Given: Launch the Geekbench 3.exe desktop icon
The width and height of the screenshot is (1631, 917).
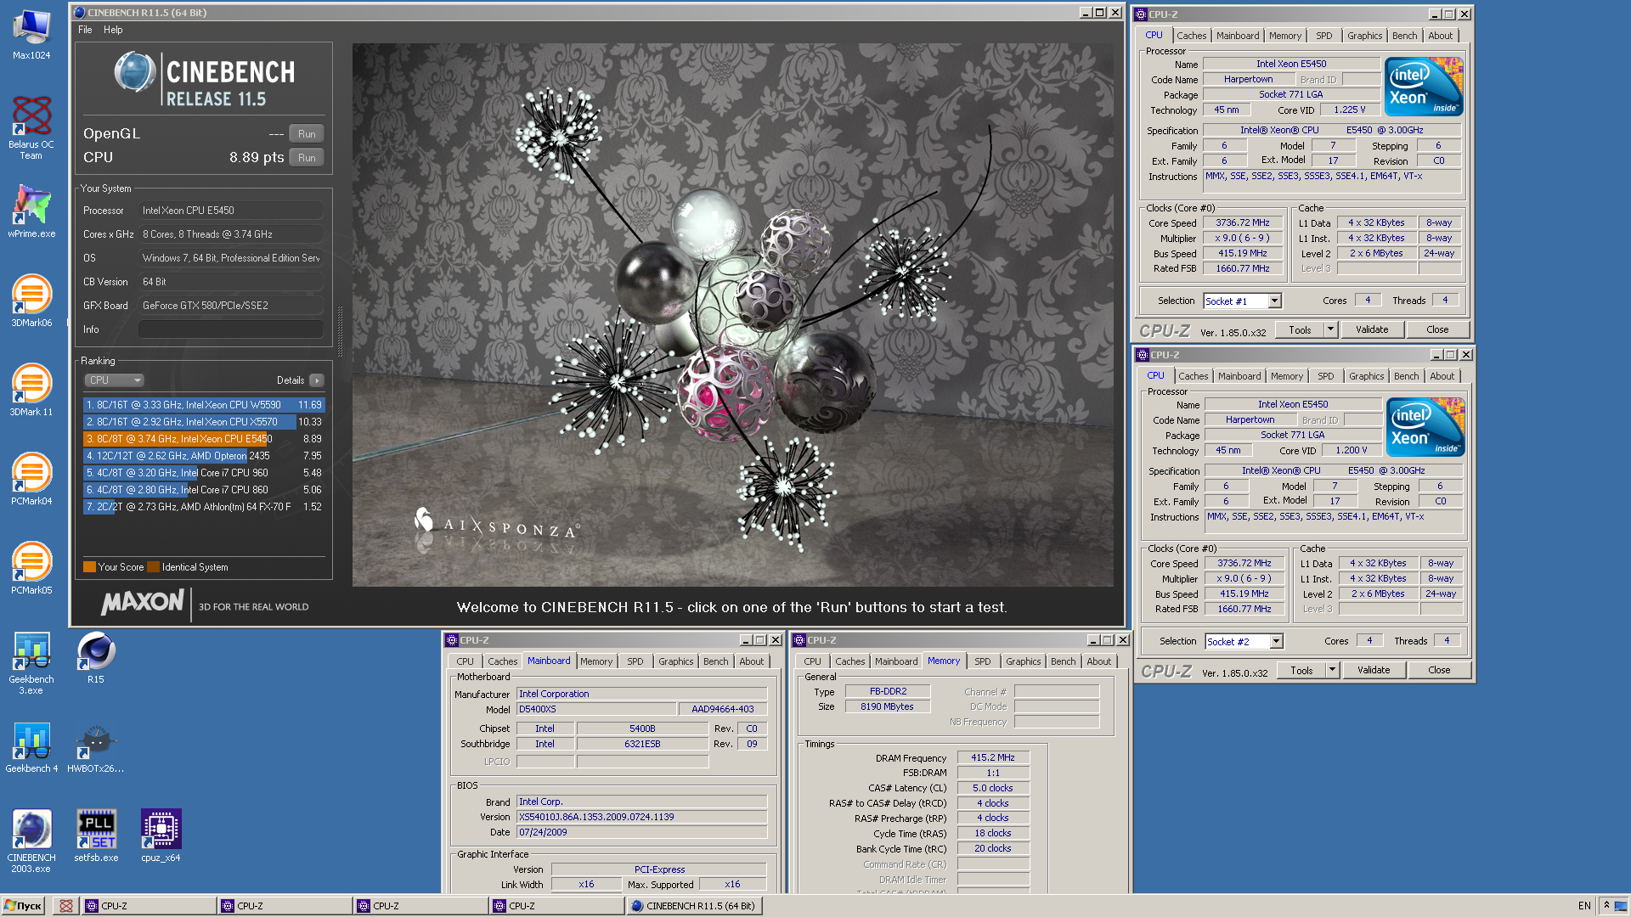Looking at the screenshot, I should (x=31, y=664).
